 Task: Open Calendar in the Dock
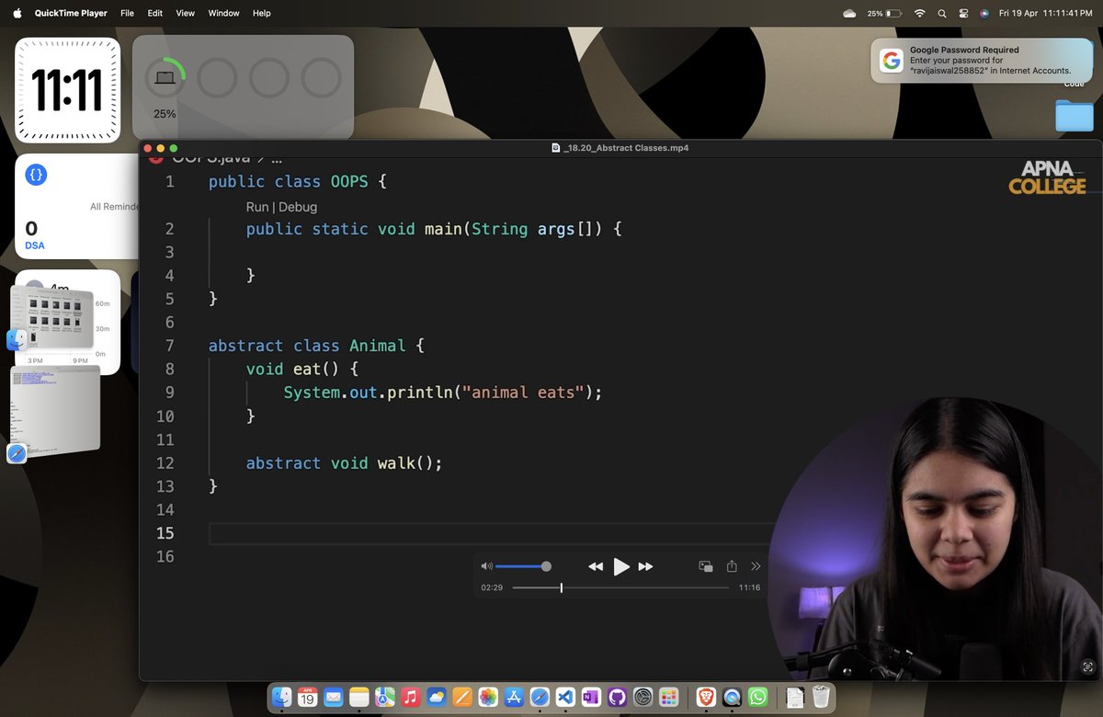coord(307,697)
